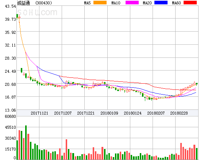Click the 20171207 date label
219x160 pixels.
pyautogui.click(x=63, y=113)
